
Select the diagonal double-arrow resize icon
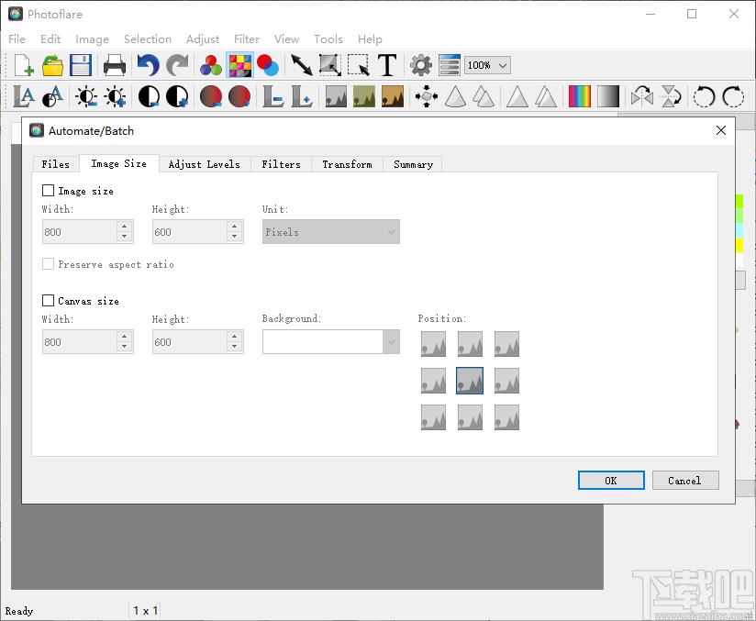coord(301,65)
